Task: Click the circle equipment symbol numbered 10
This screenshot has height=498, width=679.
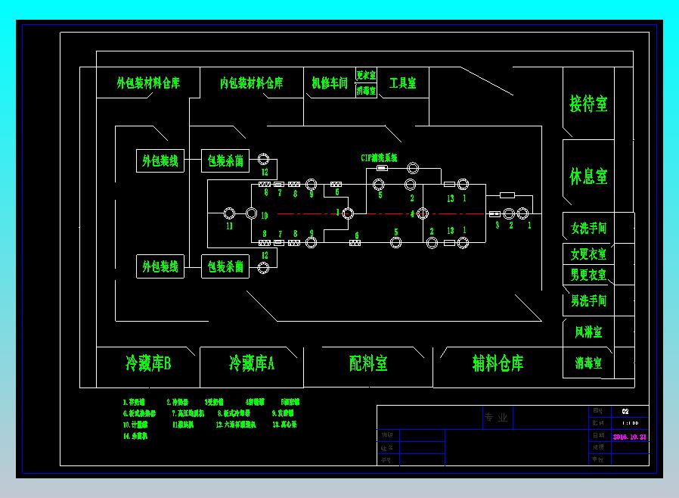Action: [251, 213]
